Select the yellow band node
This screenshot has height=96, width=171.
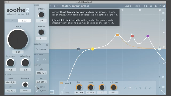tap(92, 49)
